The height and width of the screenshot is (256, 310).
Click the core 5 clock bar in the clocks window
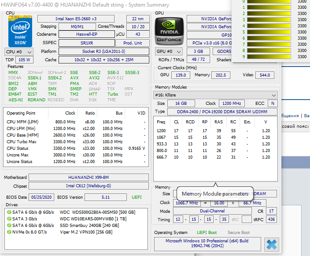269,32
